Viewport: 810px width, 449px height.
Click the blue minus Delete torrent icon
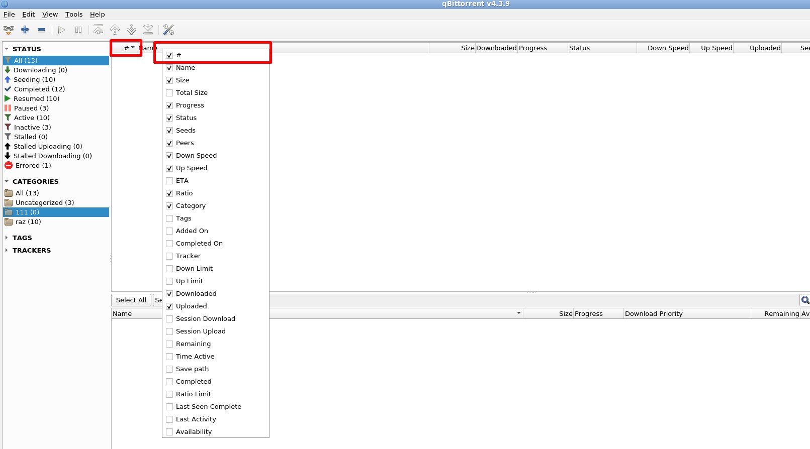pyautogui.click(x=42, y=30)
